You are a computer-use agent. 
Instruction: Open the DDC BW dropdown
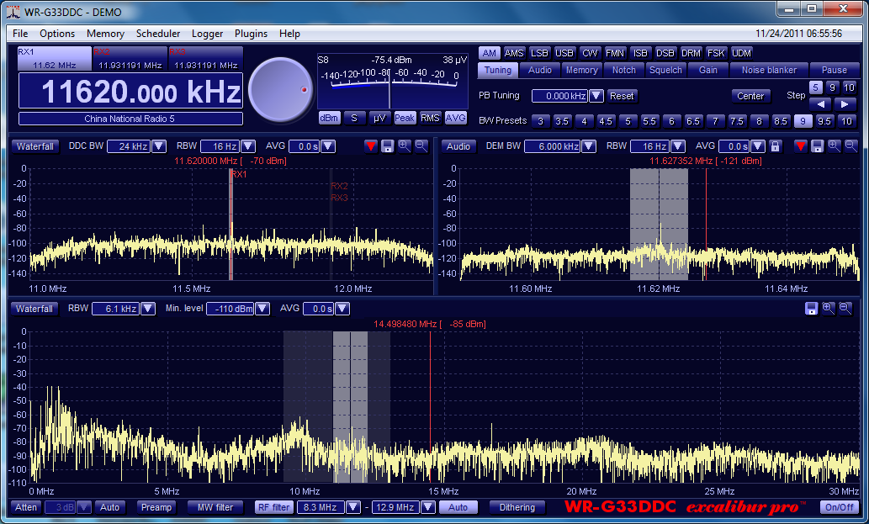click(x=157, y=146)
